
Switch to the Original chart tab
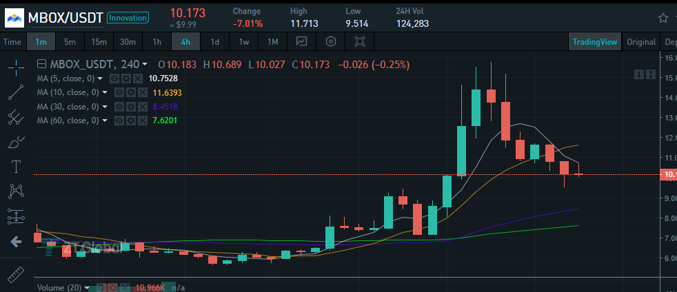(641, 42)
